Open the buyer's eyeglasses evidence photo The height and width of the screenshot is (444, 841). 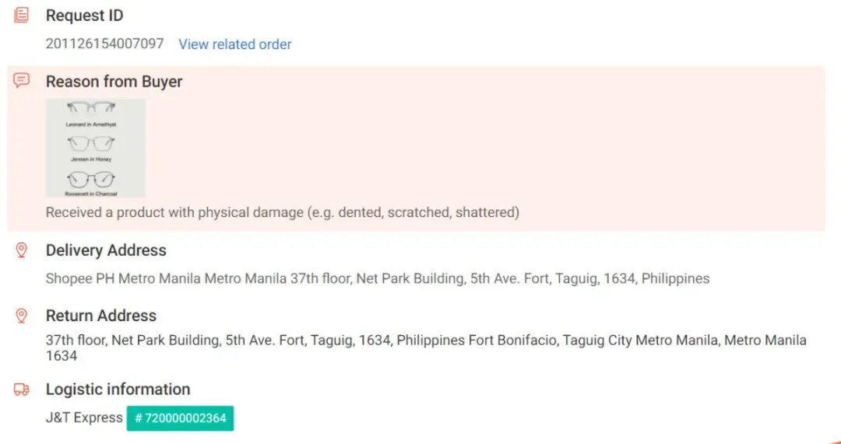tap(96, 148)
